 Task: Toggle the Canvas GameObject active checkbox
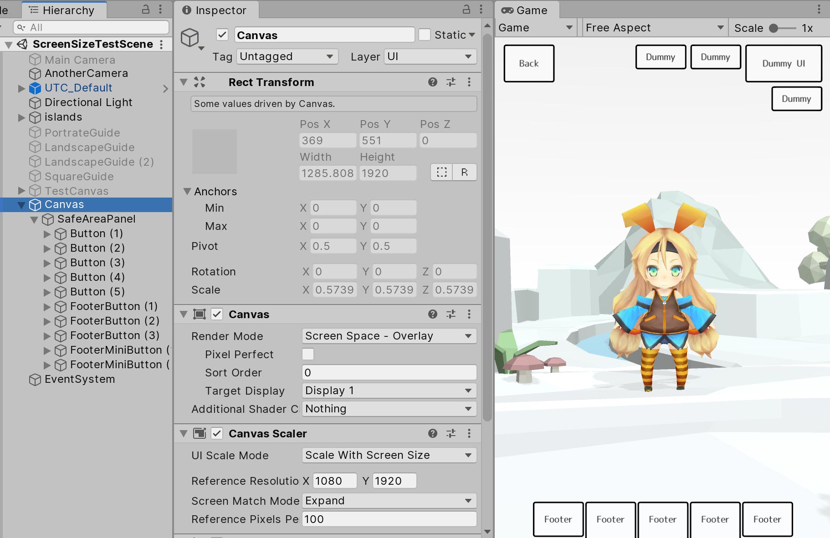point(222,35)
